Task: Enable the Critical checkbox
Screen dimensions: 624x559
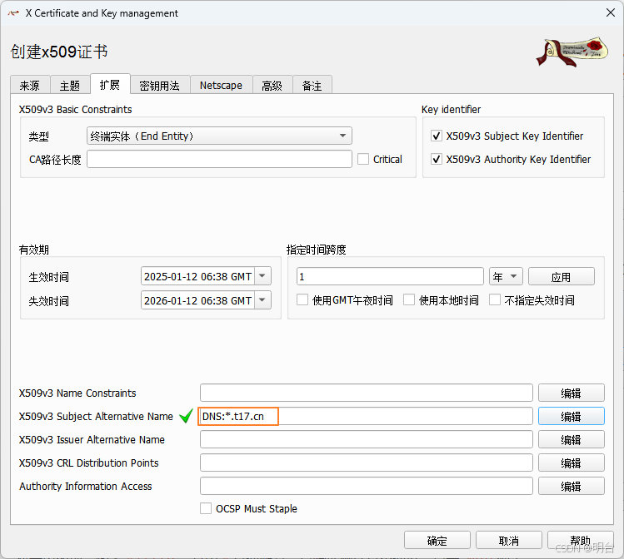Action: pyautogui.click(x=363, y=159)
